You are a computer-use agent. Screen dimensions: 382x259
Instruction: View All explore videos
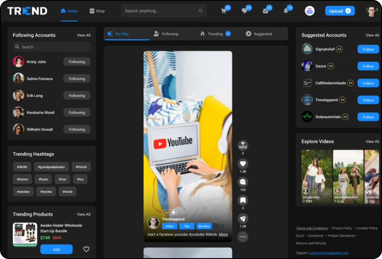click(372, 141)
